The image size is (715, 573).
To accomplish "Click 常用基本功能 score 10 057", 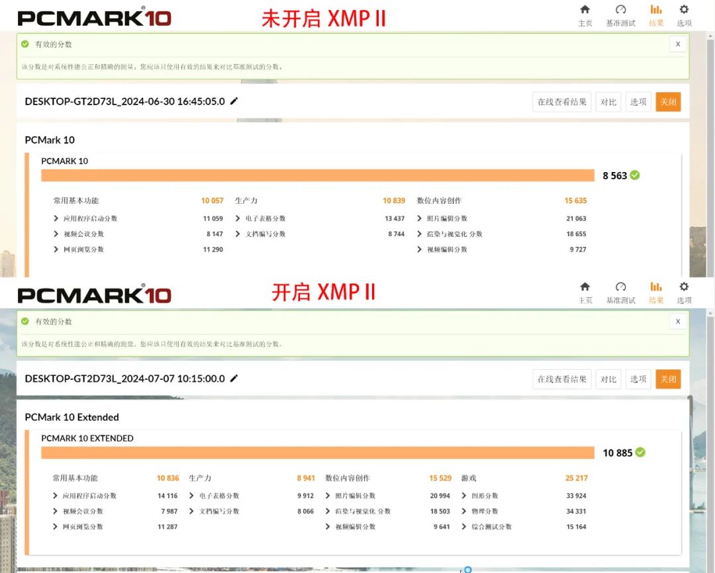I will (x=213, y=200).
